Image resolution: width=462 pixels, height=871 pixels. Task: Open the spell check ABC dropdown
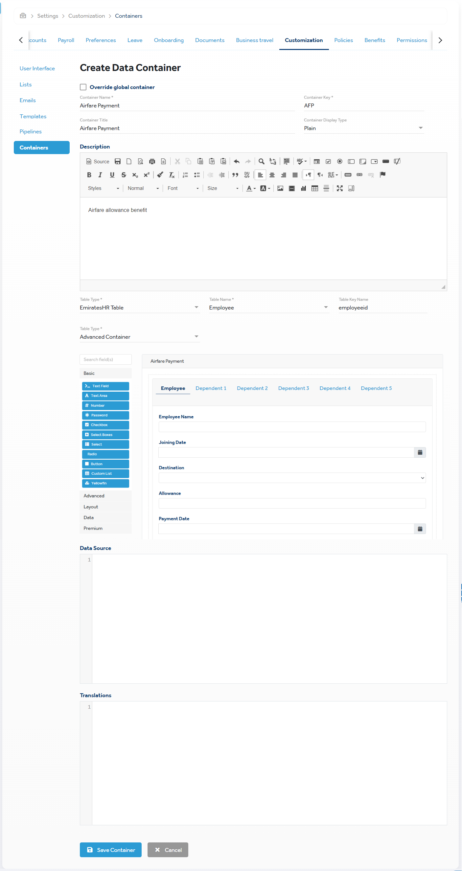point(301,161)
